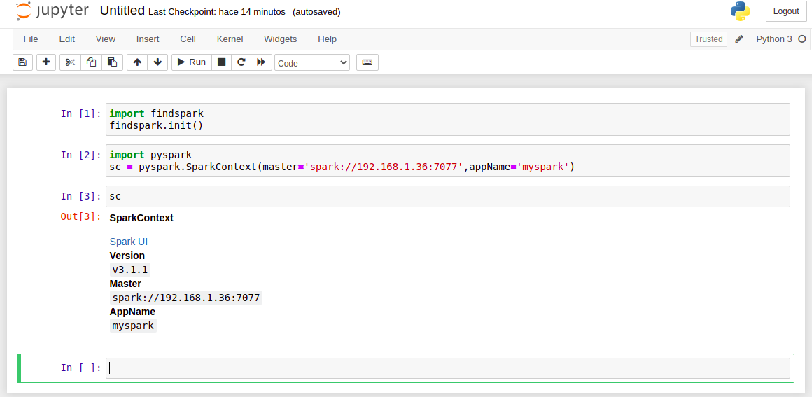Open the File menu

(x=31, y=39)
